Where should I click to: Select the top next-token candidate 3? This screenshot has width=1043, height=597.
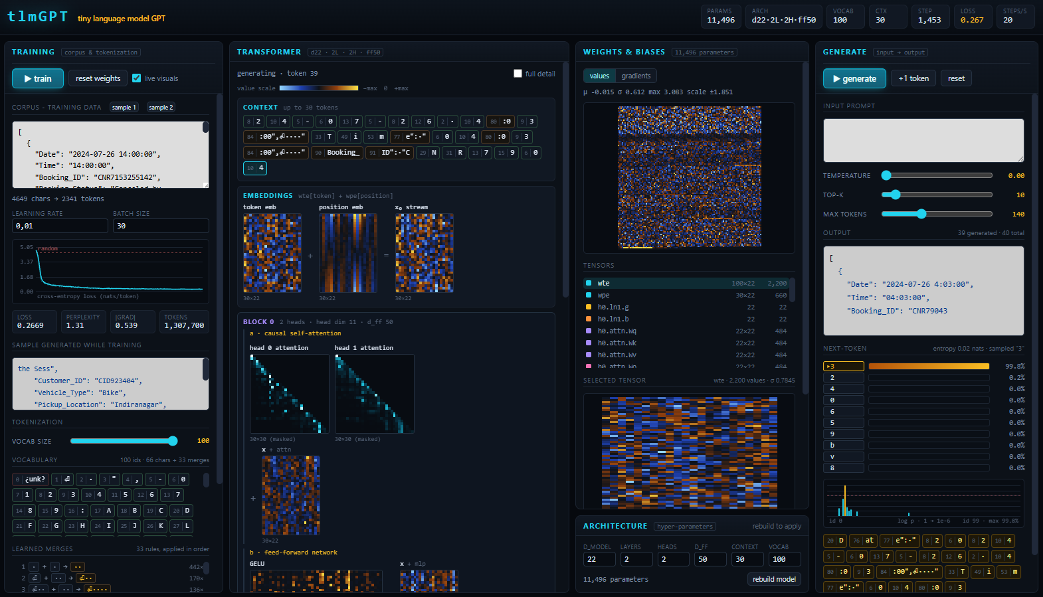pos(844,366)
